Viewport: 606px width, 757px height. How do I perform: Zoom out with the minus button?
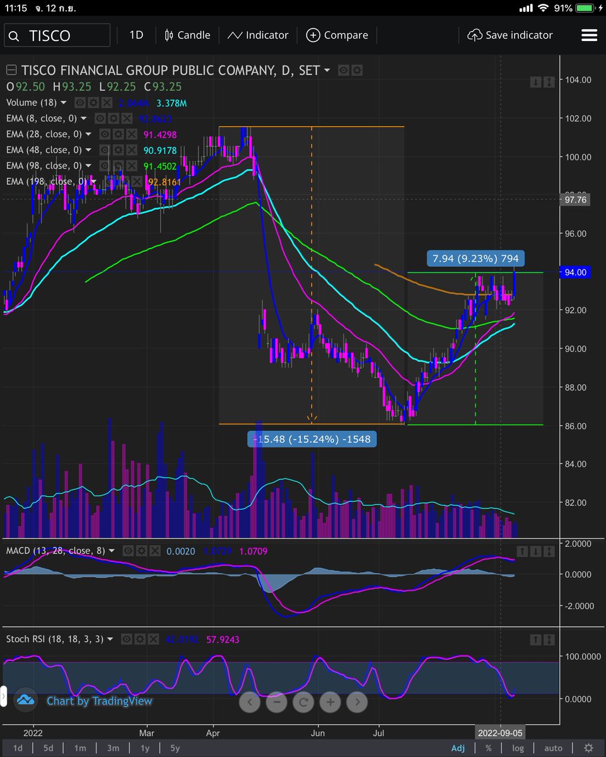pyautogui.click(x=277, y=701)
